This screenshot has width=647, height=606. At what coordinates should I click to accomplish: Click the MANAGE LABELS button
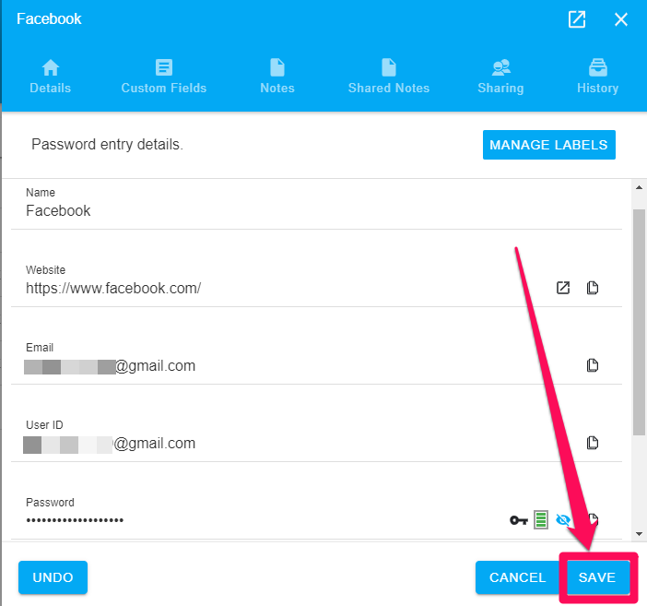click(x=548, y=145)
